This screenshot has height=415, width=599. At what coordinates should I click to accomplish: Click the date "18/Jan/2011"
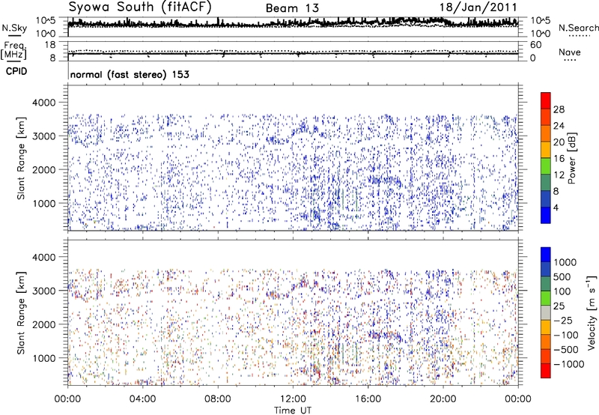tap(478, 7)
